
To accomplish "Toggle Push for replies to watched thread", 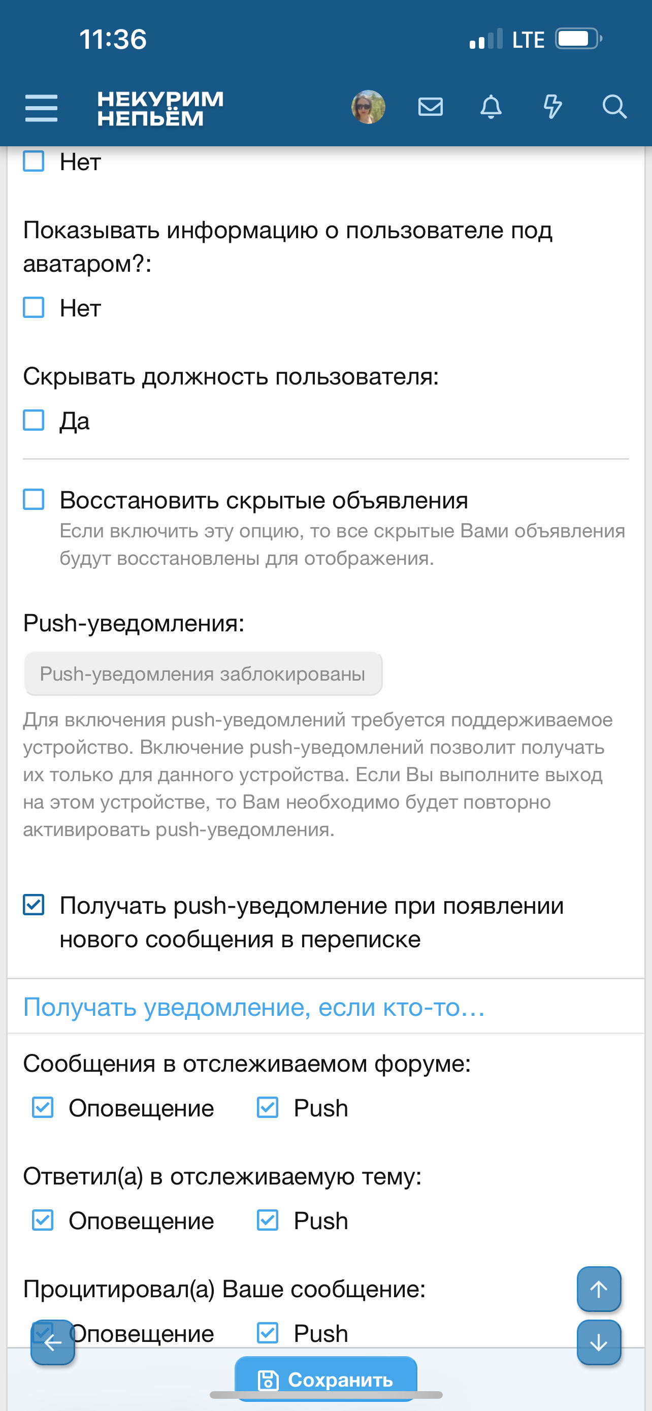I will pos(268,1221).
